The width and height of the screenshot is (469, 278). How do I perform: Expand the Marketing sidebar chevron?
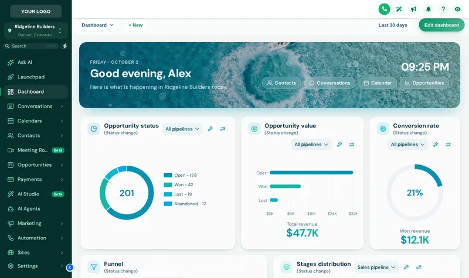coord(62,224)
